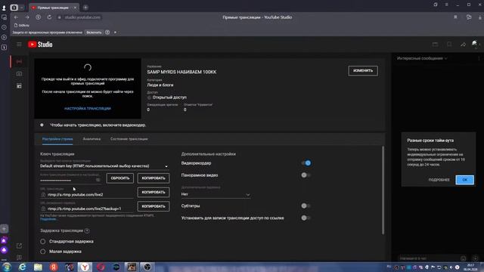
Task: Reload the page with refresh icon
Action: coord(49,17)
